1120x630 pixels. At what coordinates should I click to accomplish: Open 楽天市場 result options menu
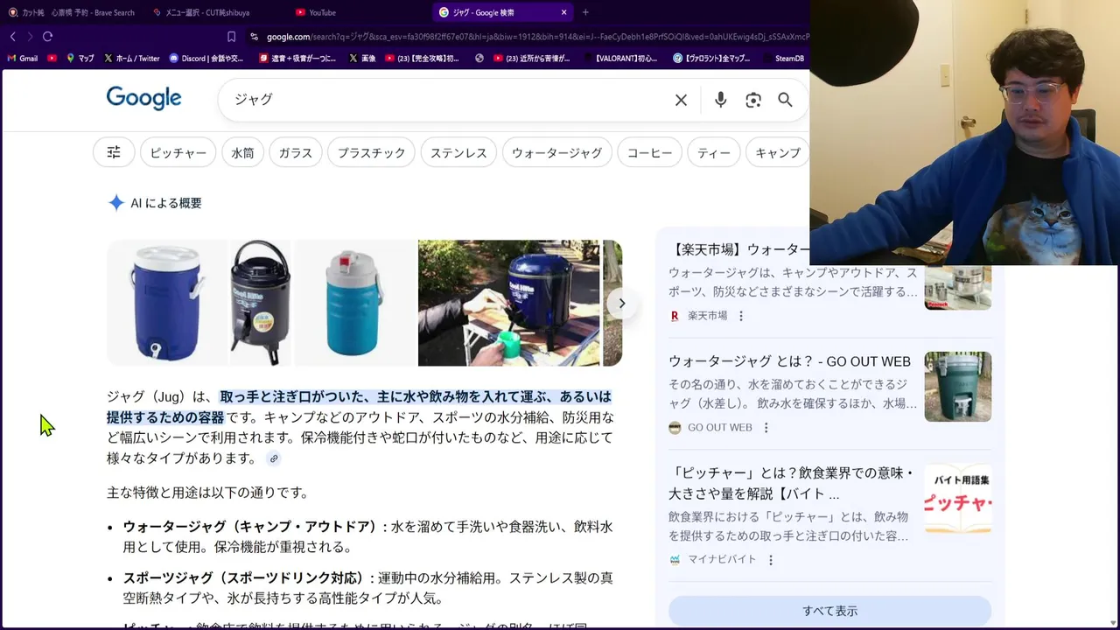point(741,316)
